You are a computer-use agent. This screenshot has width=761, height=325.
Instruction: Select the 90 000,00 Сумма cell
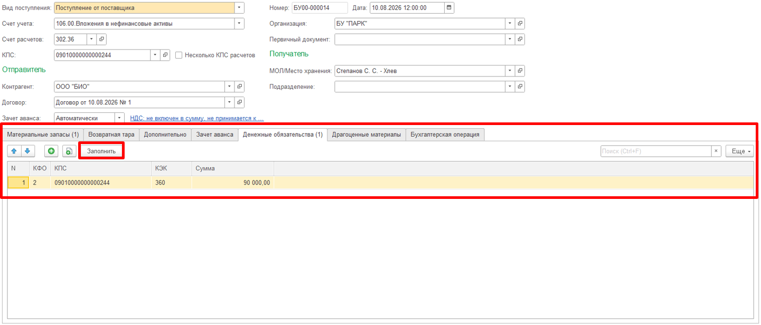pyautogui.click(x=232, y=183)
